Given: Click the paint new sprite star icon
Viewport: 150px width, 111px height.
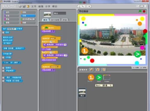Looking at the screenshot, I should point(91,69).
